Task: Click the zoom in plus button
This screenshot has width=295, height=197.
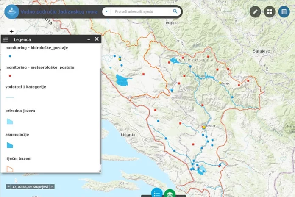Action: [11, 31]
